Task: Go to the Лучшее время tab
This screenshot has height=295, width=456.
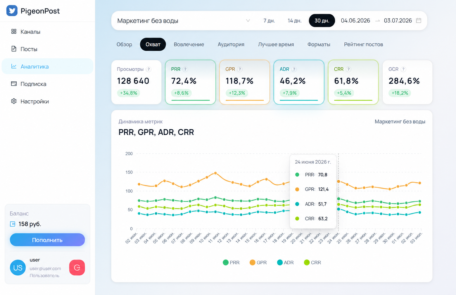Action: point(276,44)
